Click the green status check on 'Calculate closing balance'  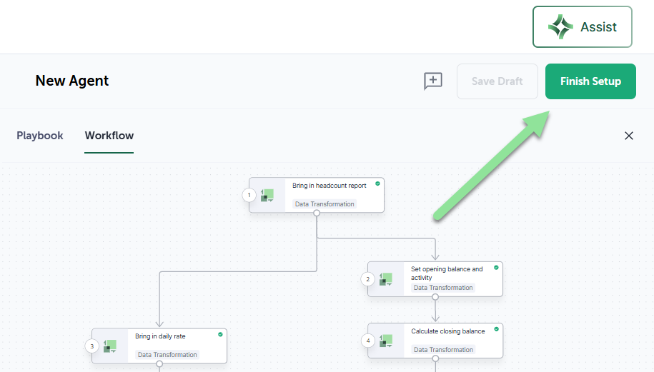coord(496,329)
